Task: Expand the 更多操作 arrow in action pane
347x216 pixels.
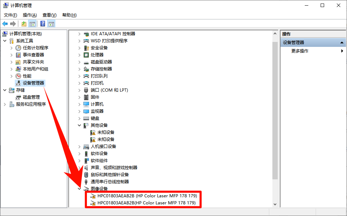Action: [342, 50]
